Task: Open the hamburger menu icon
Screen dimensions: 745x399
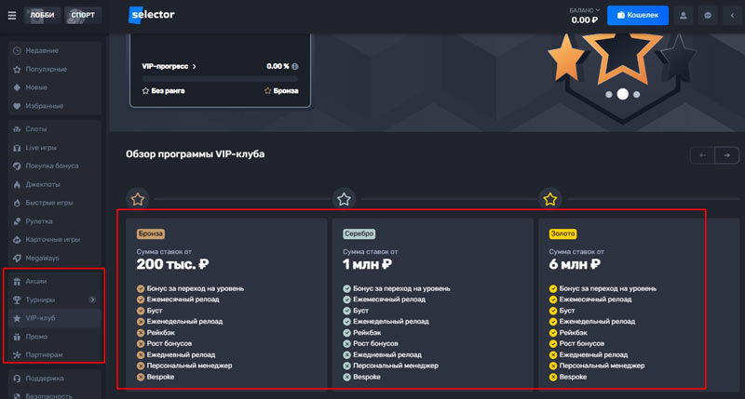Action: (12, 15)
